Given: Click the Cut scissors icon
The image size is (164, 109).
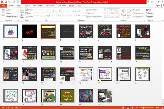Looking at the screenshot, I should pos(7,10).
